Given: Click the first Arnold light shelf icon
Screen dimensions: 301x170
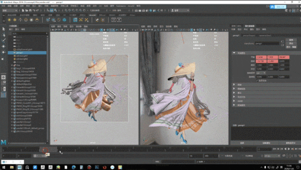Looking at the screenshot, I should click(x=9, y=20).
